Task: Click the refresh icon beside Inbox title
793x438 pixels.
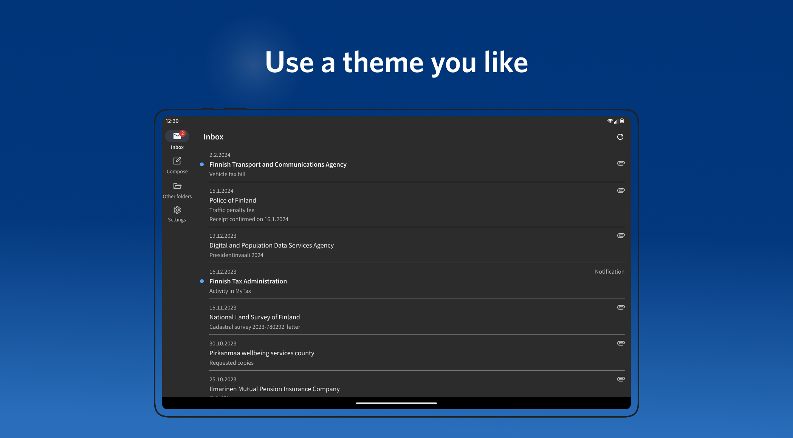Action: click(x=620, y=137)
